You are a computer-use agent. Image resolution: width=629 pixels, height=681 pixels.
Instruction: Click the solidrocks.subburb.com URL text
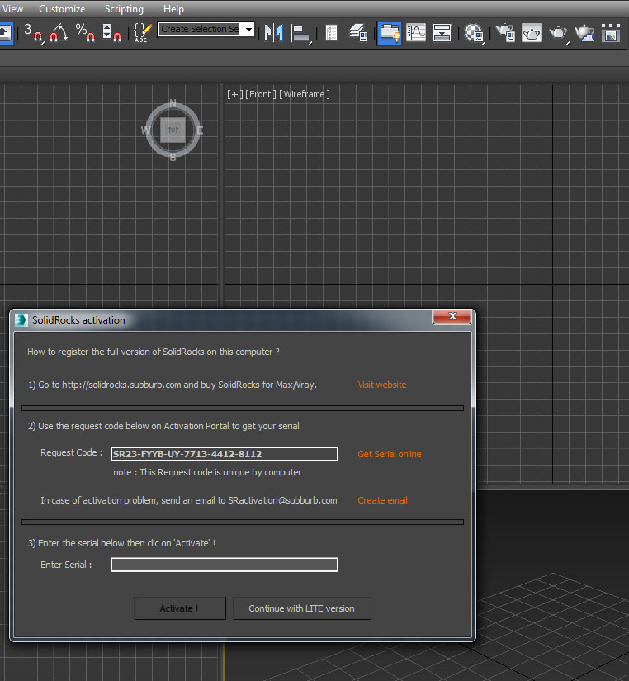tap(121, 385)
